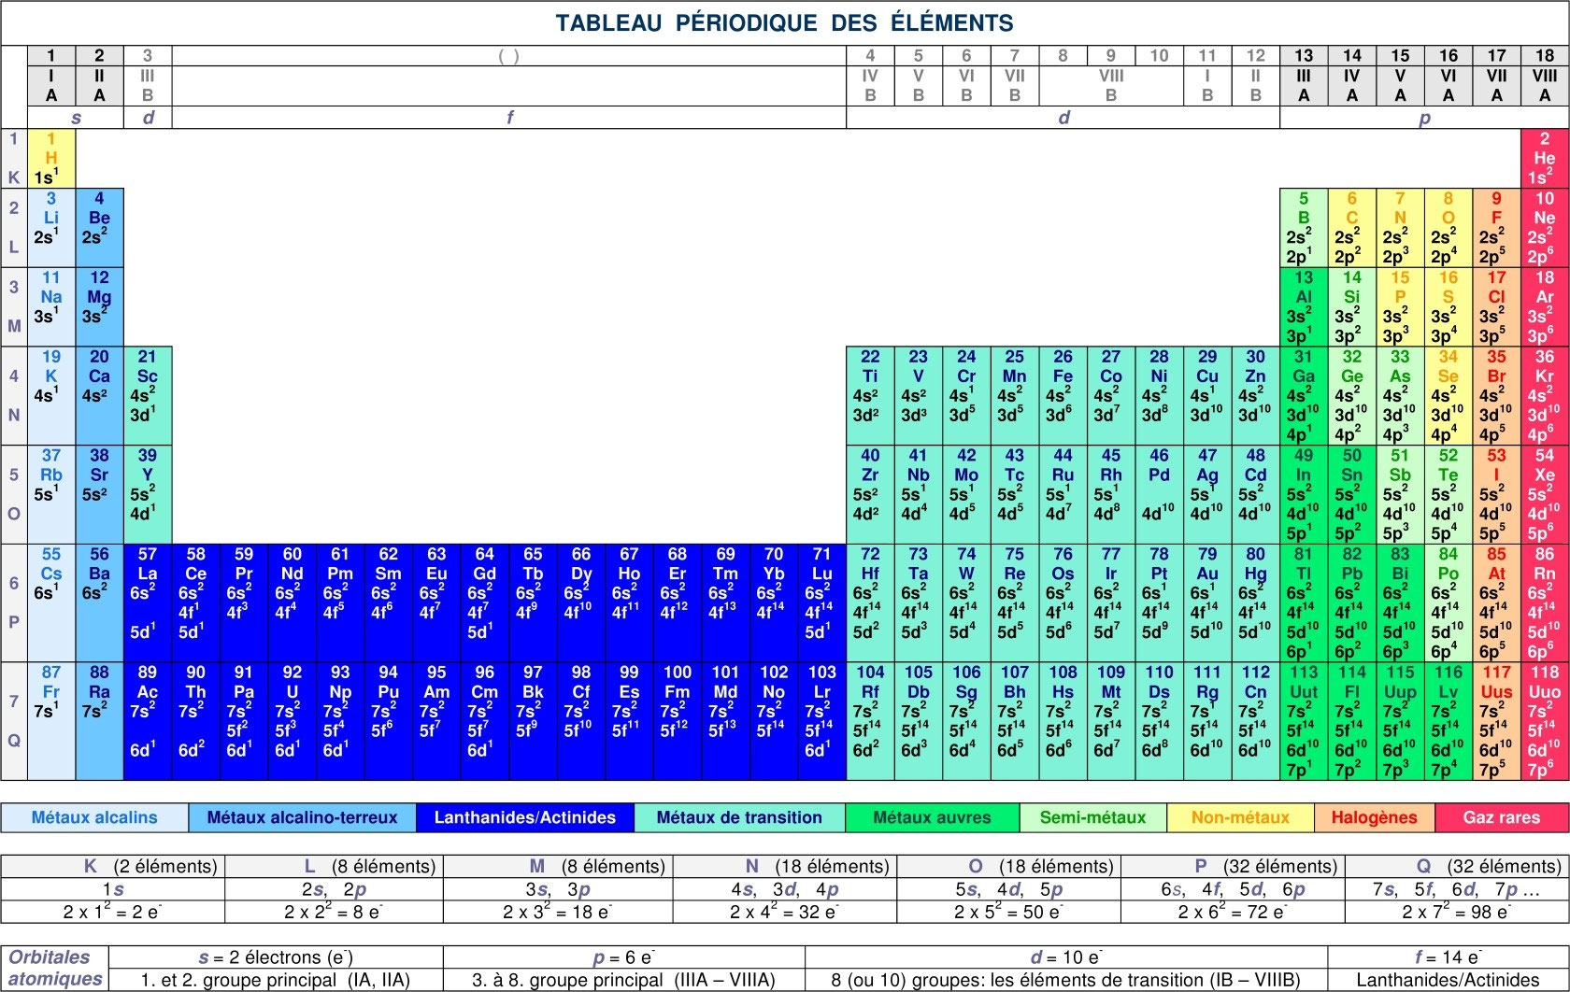1570x992 pixels.
Task: Click the Orbitales atomiques label
Action: coord(56,969)
